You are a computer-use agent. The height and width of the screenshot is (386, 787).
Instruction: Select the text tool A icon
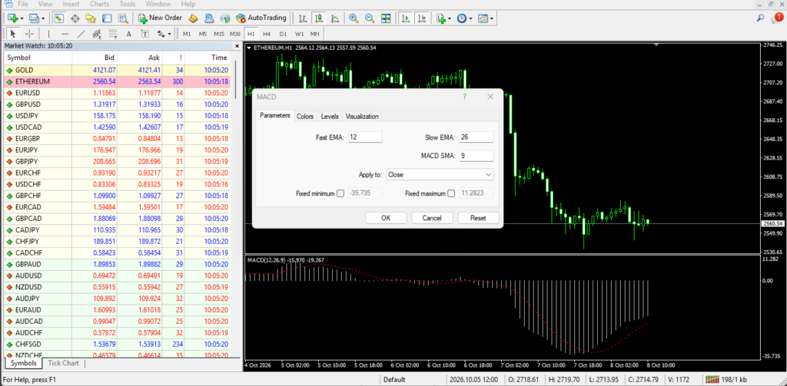[x=128, y=34]
